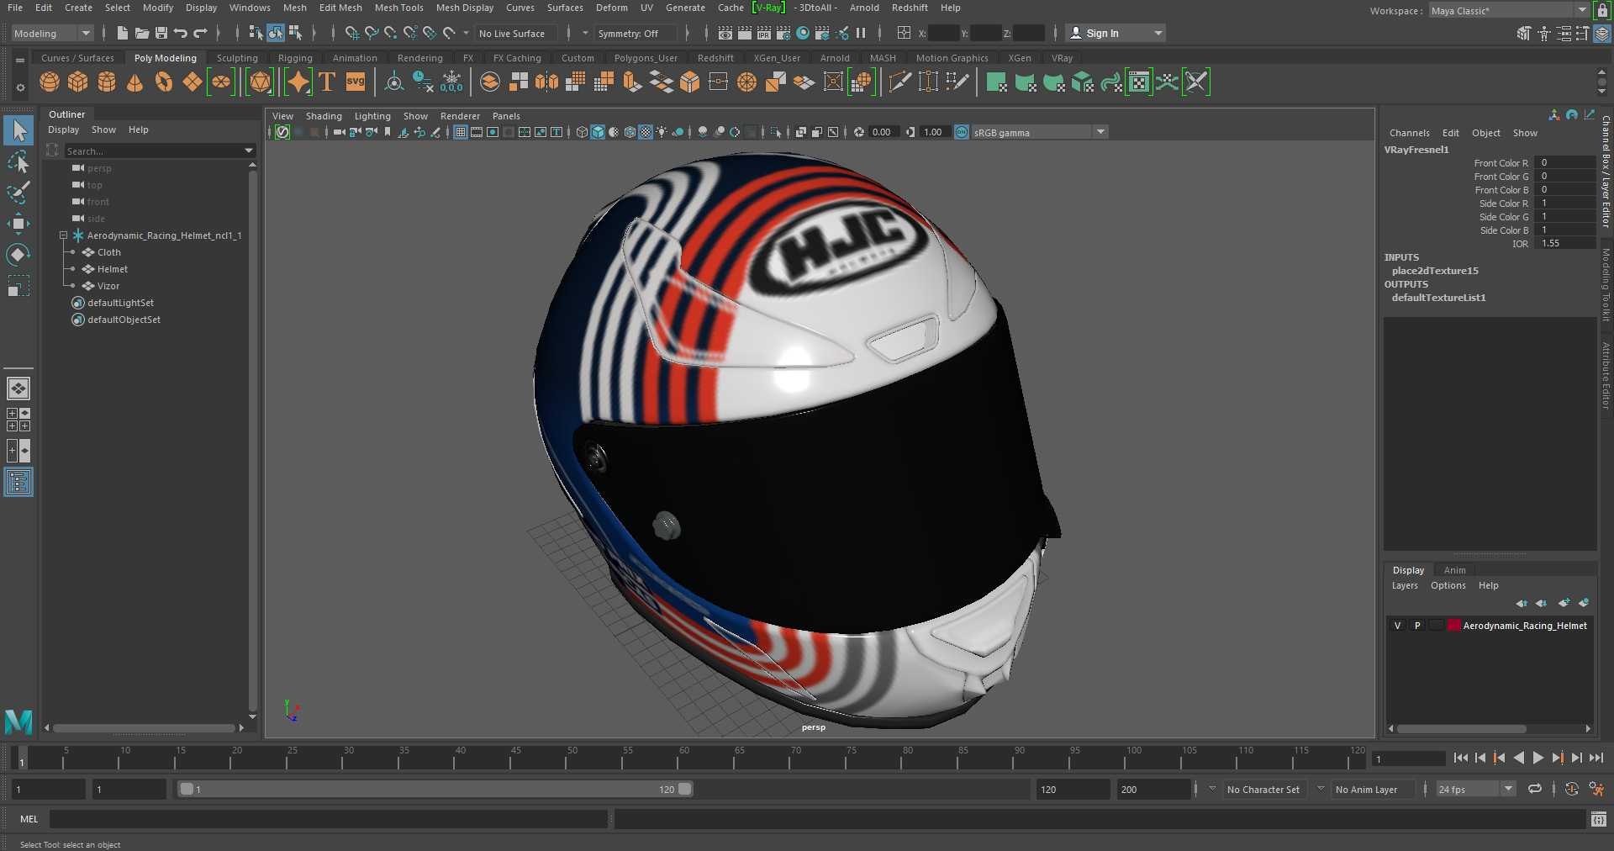Open the Outliner search filter dropdown arrow

249,151
